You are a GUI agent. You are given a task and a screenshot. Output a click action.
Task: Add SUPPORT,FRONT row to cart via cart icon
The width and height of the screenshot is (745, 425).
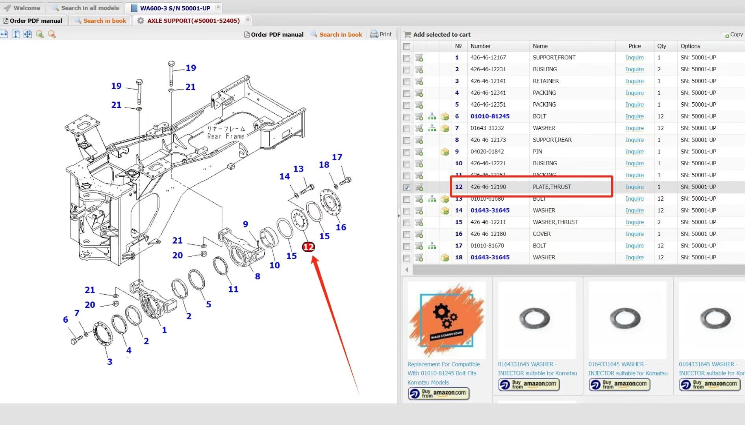(419, 57)
